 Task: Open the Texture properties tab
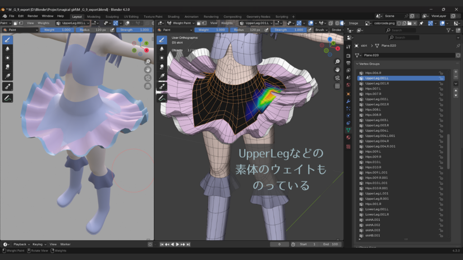[349, 147]
